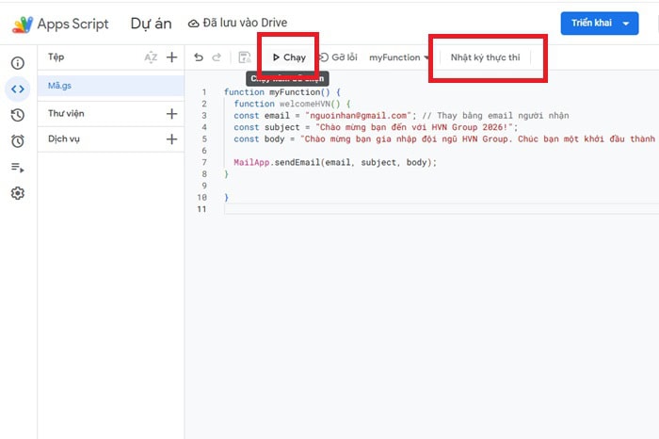This screenshot has height=439, width=659.
Task: Click the Gỡ lỗi debug button
Action: 338,57
